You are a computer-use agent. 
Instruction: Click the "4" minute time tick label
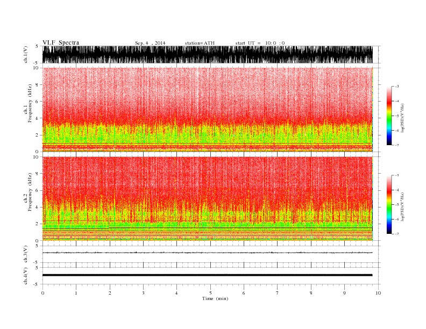[177, 293]
